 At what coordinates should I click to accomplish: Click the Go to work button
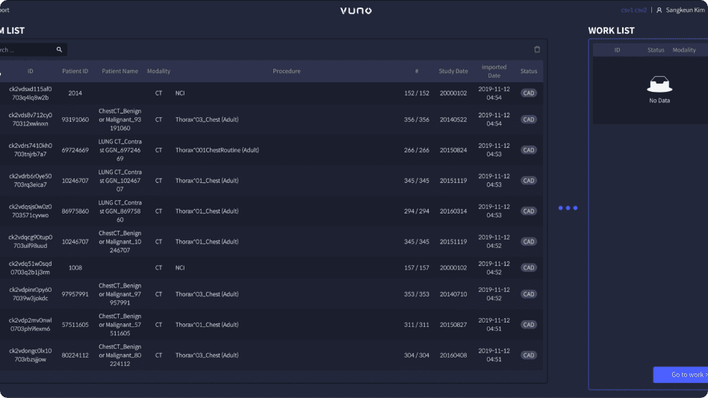[681, 375]
